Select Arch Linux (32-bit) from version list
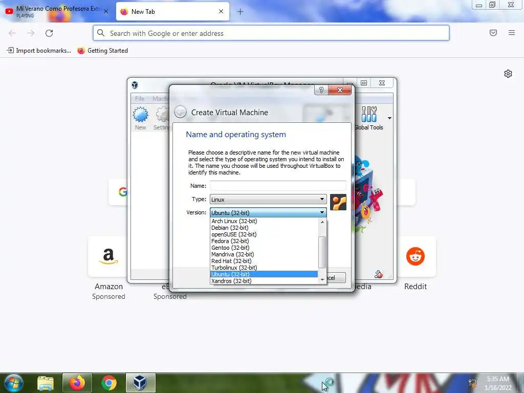This screenshot has width=524, height=393. click(x=264, y=221)
